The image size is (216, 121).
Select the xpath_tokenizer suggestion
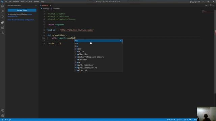coord(99,65)
